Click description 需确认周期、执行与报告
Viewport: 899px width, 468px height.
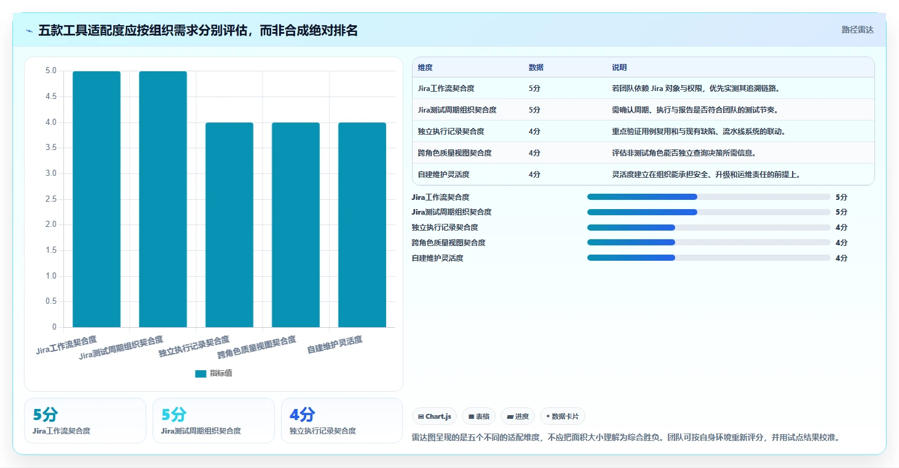pos(694,110)
